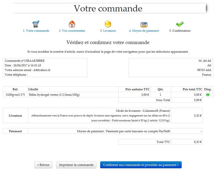The width and height of the screenshot is (215, 172).
Task: Click reference 'S100gver2-2*5'
Action: point(15,95)
